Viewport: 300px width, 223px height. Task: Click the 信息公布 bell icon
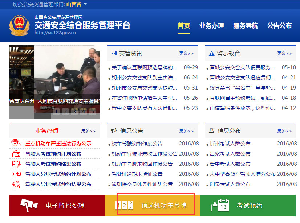pyautogui.click(x=211, y=131)
